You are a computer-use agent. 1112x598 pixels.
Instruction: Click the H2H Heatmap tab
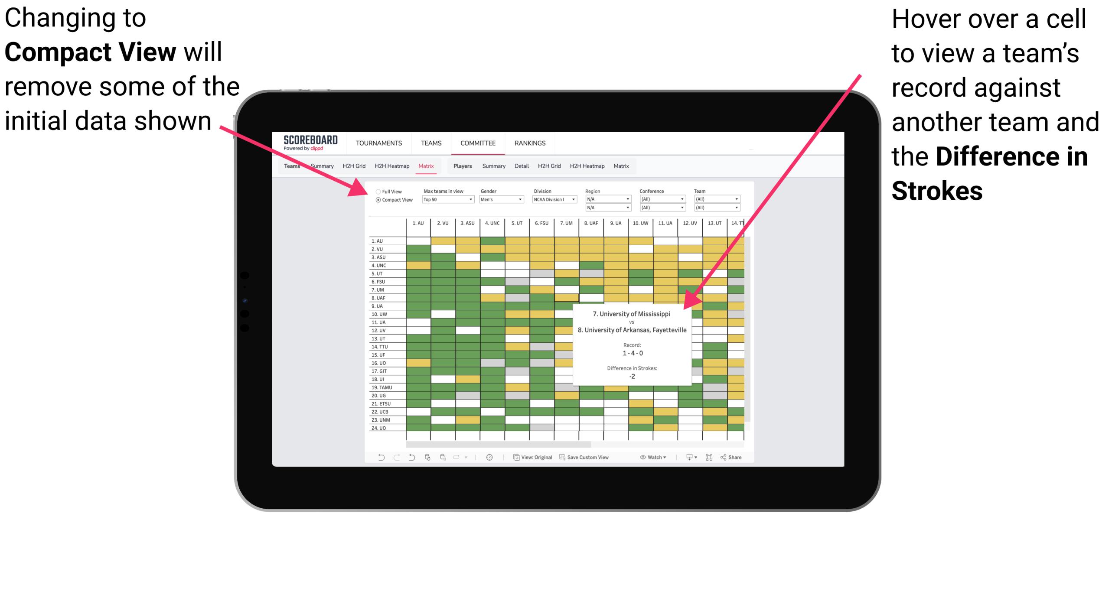tap(404, 166)
